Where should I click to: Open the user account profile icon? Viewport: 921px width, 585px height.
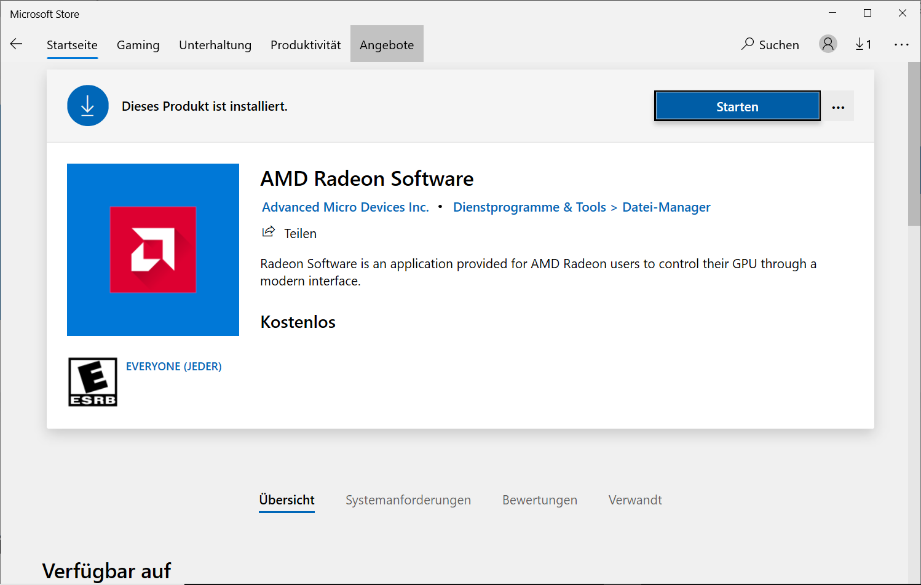[x=828, y=44]
